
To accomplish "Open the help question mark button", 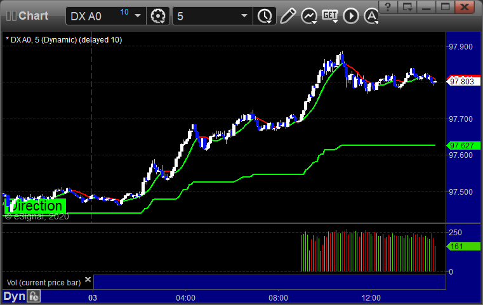I will (388, 7).
